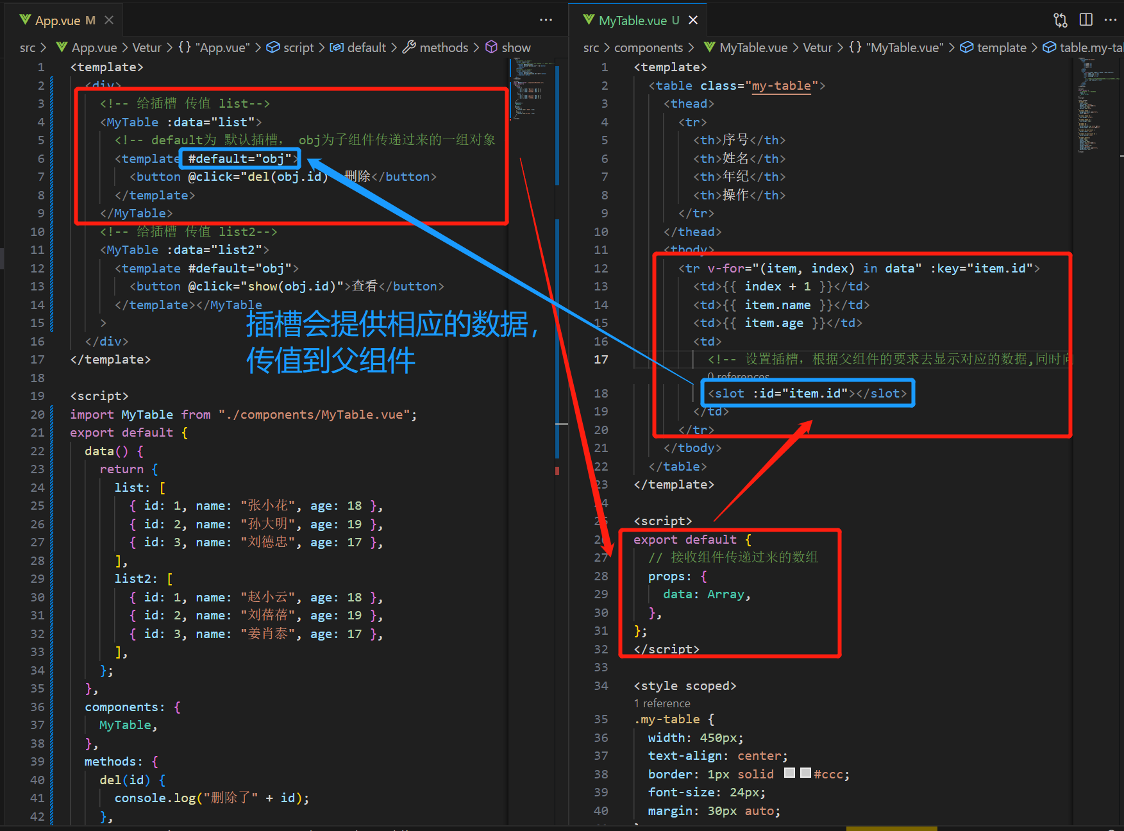Open More Actions menu in left editor group
This screenshot has width=1124, height=831.
point(546,21)
